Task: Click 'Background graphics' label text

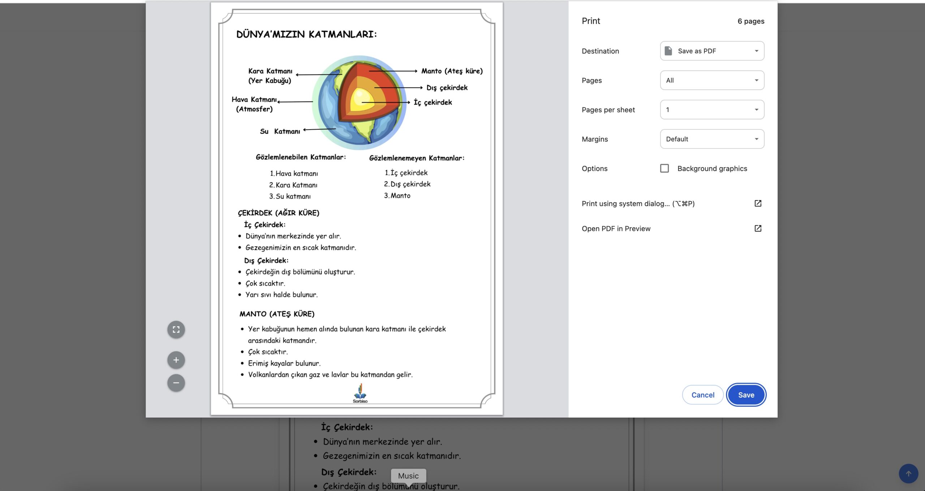Action: click(712, 168)
